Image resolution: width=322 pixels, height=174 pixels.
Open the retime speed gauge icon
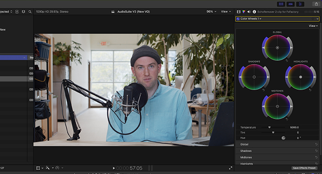click(57, 168)
